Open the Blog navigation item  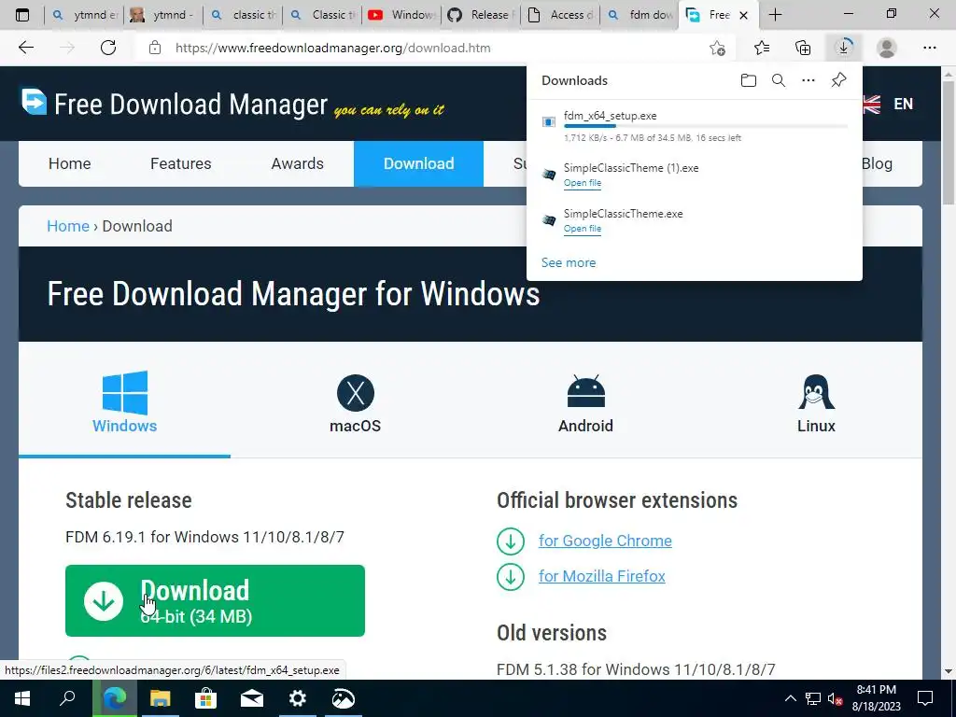[877, 163]
